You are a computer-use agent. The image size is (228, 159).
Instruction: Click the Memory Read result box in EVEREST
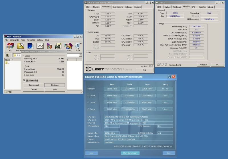coord(112,89)
